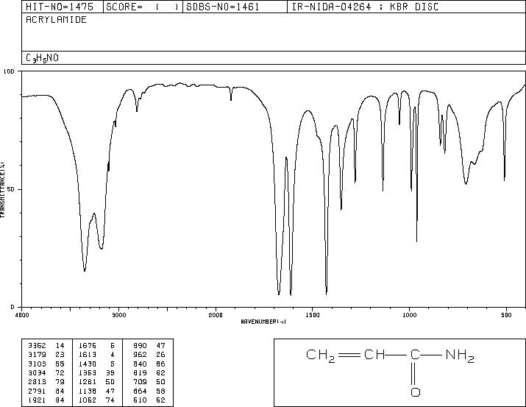Image resolution: width=526 pixels, height=407 pixels.
Task: Click the NH2 group in the structure diagram
Action: click(x=460, y=356)
